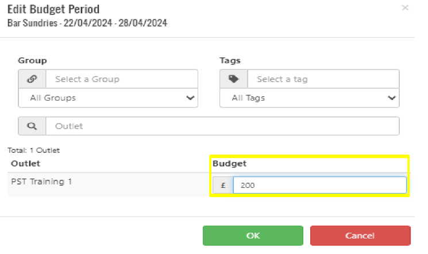The width and height of the screenshot is (428, 254).
Task: Close the Edit Budget Period dialog
Action: tap(405, 8)
